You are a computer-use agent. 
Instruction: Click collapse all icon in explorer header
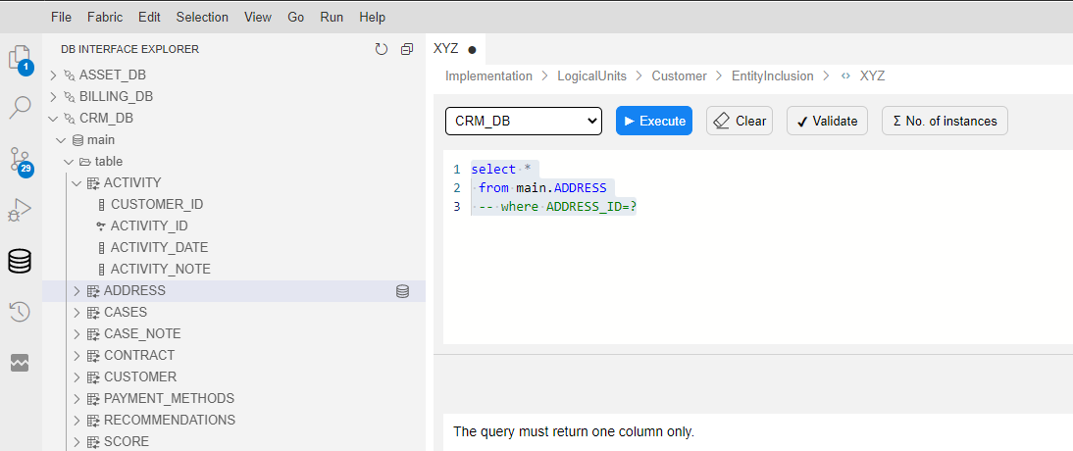(407, 49)
